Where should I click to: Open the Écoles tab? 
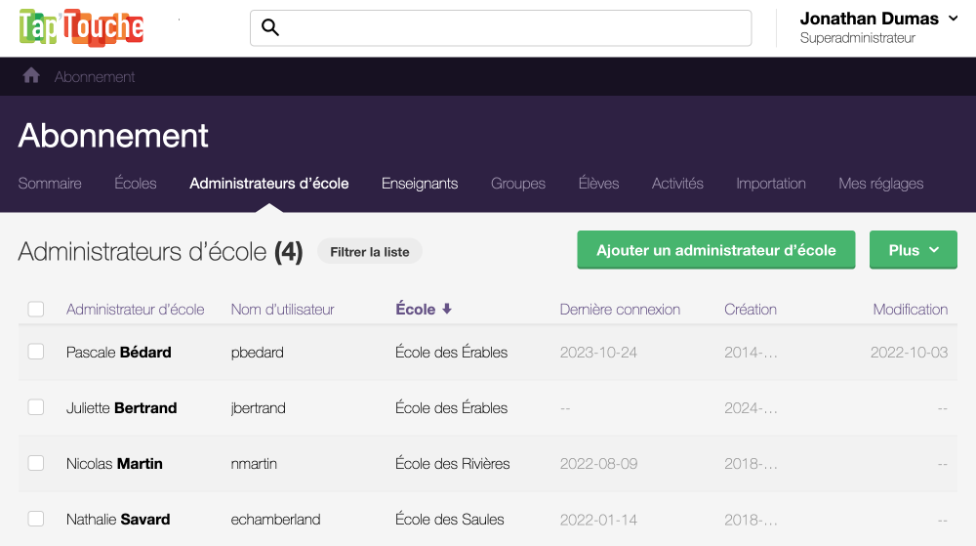coord(135,184)
